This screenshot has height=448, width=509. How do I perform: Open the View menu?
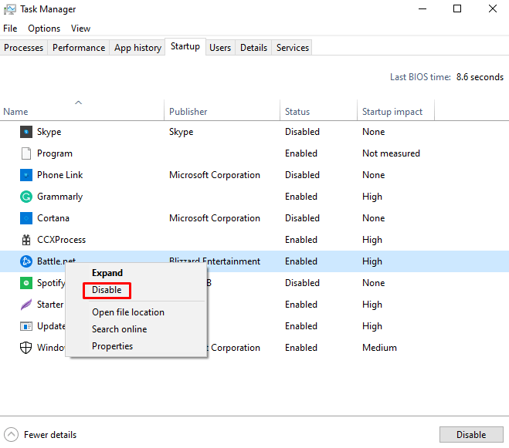[80, 29]
